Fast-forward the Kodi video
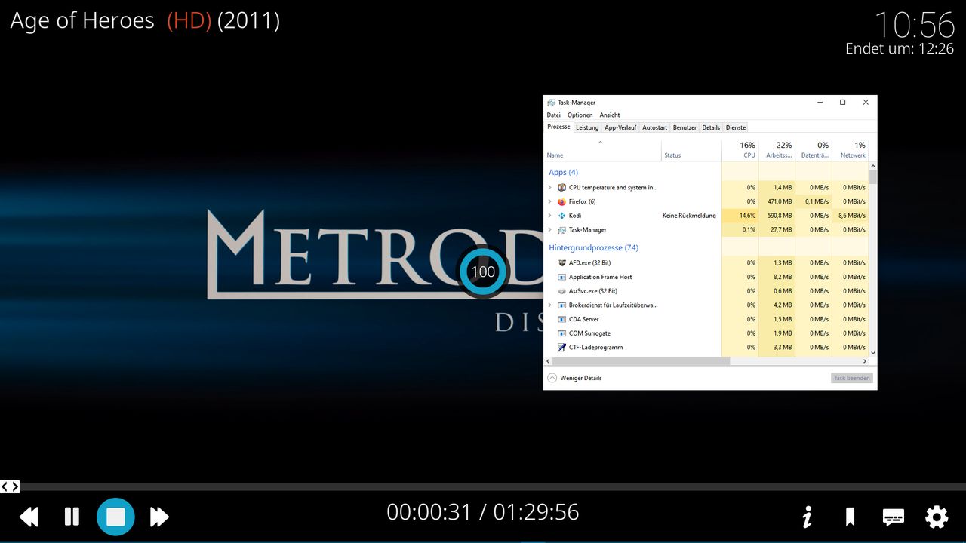Viewport: 966px width, 543px height. pyautogui.click(x=159, y=517)
